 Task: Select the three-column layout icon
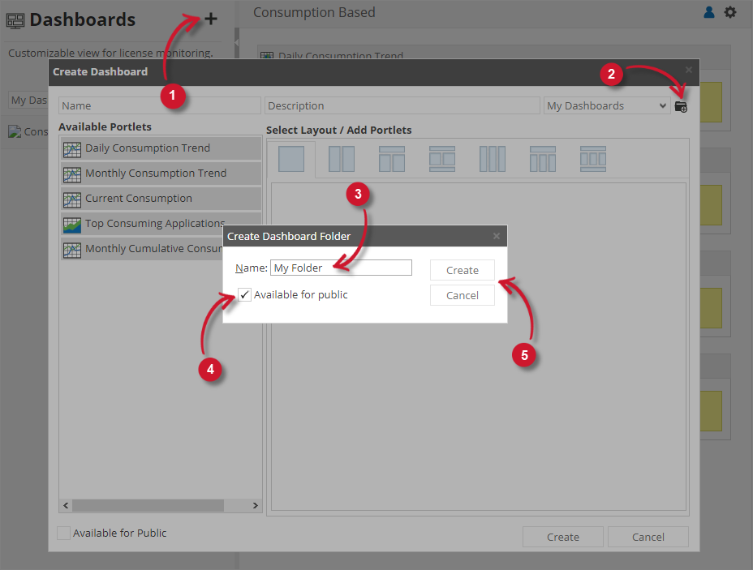[x=492, y=159]
